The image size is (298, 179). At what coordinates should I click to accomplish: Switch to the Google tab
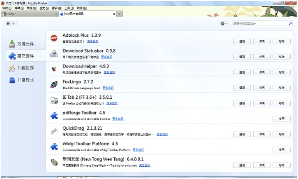tap(29, 14)
